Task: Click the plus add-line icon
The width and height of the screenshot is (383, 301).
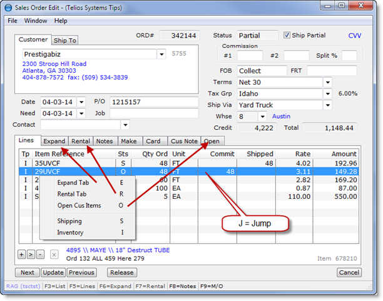Action: click(21, 254)
